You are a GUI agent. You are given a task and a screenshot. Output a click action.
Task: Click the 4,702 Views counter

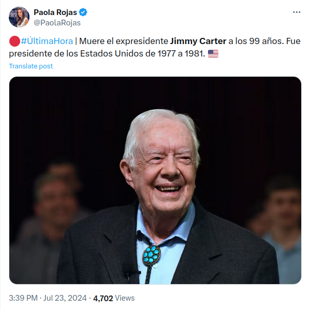coord(114,298)
